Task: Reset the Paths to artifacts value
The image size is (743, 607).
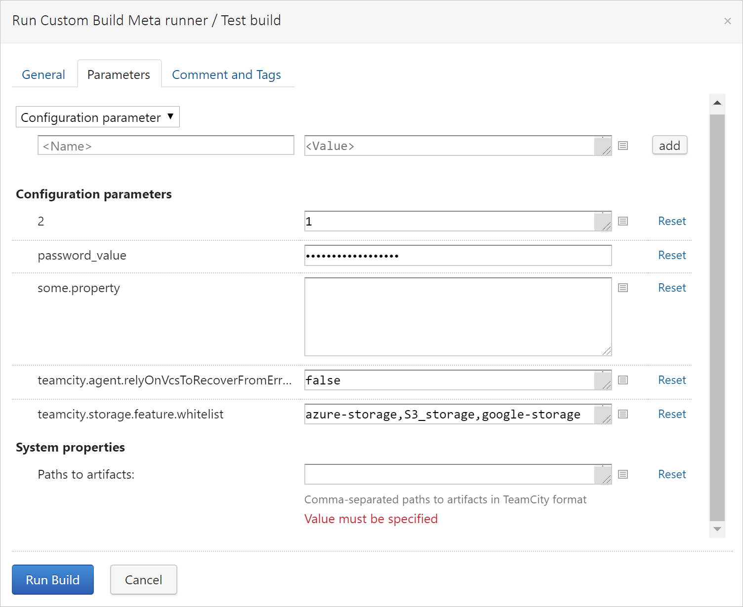Action: pos(672,474)
